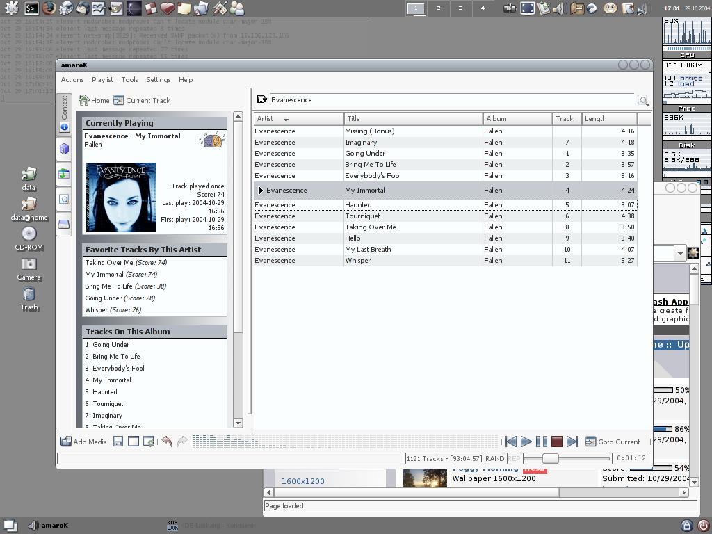This screenshot has width=712, height=534.
Task: Skip to next track with the Next button
Action: click(572, 442)
